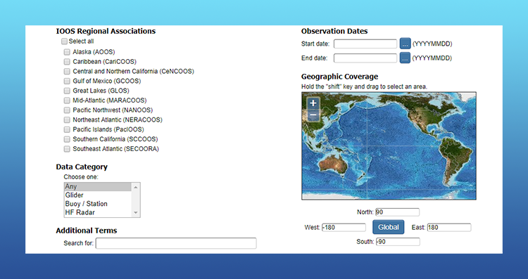This screenshot has height=279, width=528.
Task: Click Australia on the coverage map
Action: tap(333, 164)
